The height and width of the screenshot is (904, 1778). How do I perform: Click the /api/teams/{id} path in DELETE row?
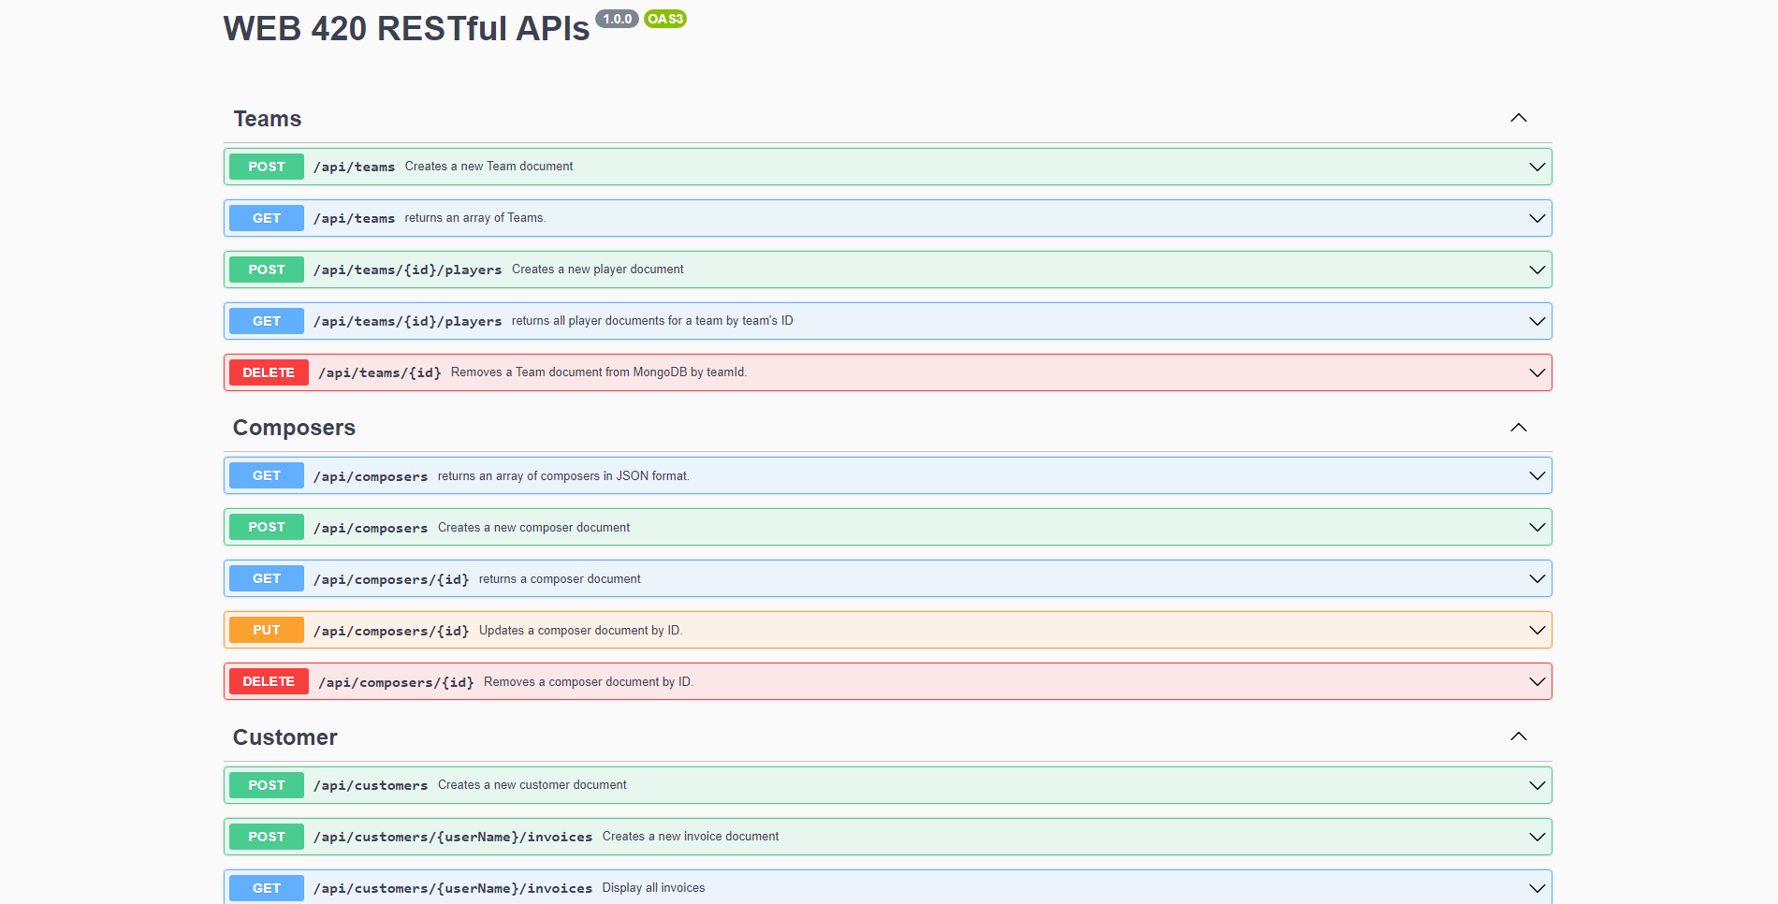click(380, 372)
